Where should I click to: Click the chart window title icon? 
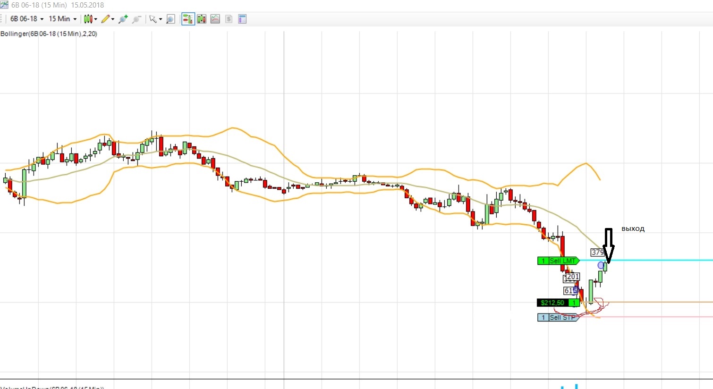[x=4, y=5]
